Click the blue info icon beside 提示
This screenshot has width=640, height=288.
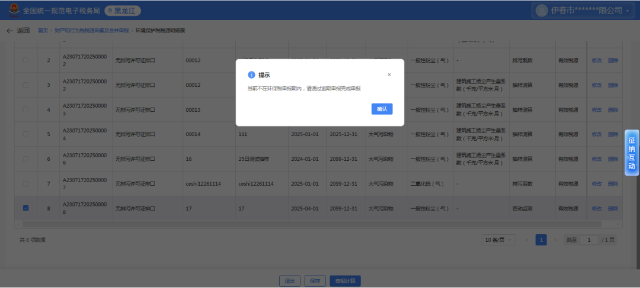(251, 75)
